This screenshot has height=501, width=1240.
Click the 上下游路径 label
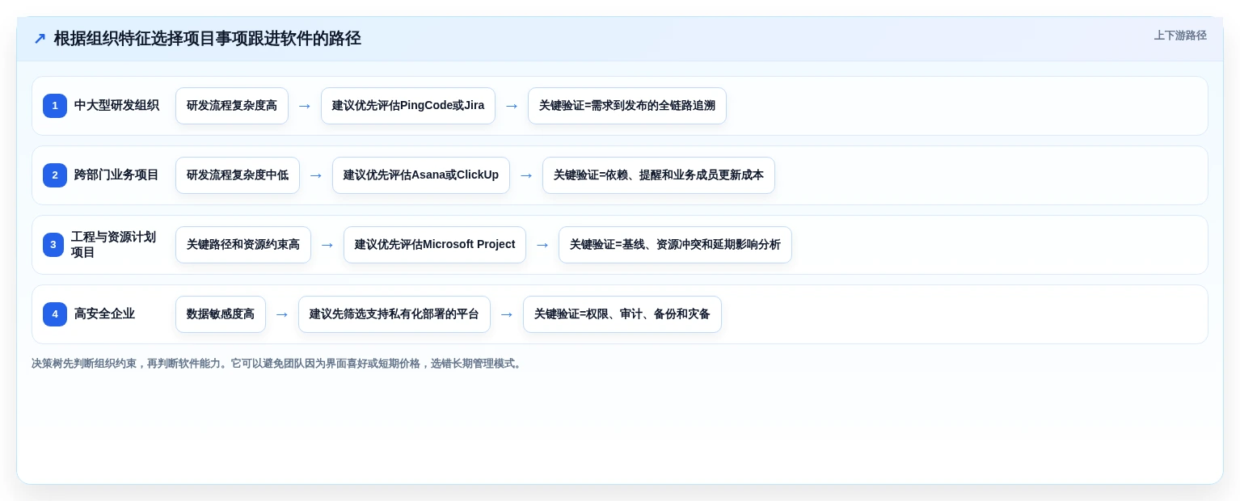[x=1180, y=36]
